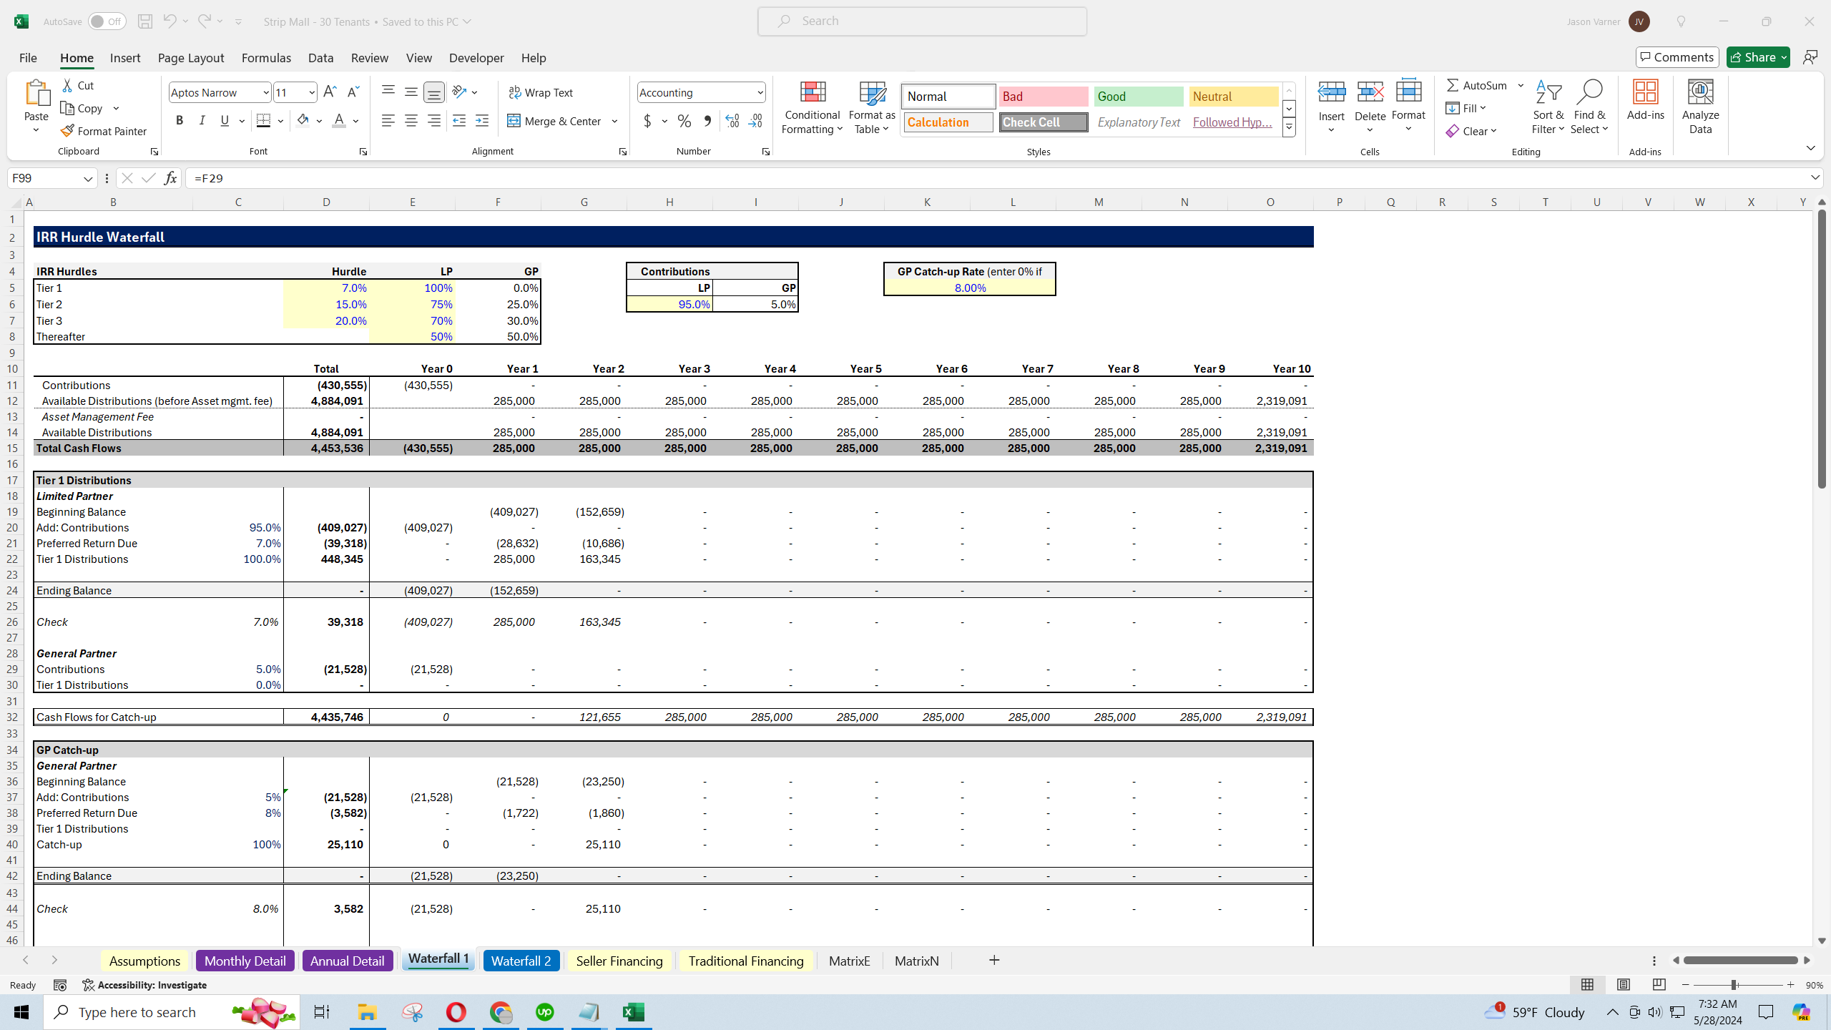This screenshot has height=1030, width=1831.
Task: Toggle Bold formatting
Action: 180,121
